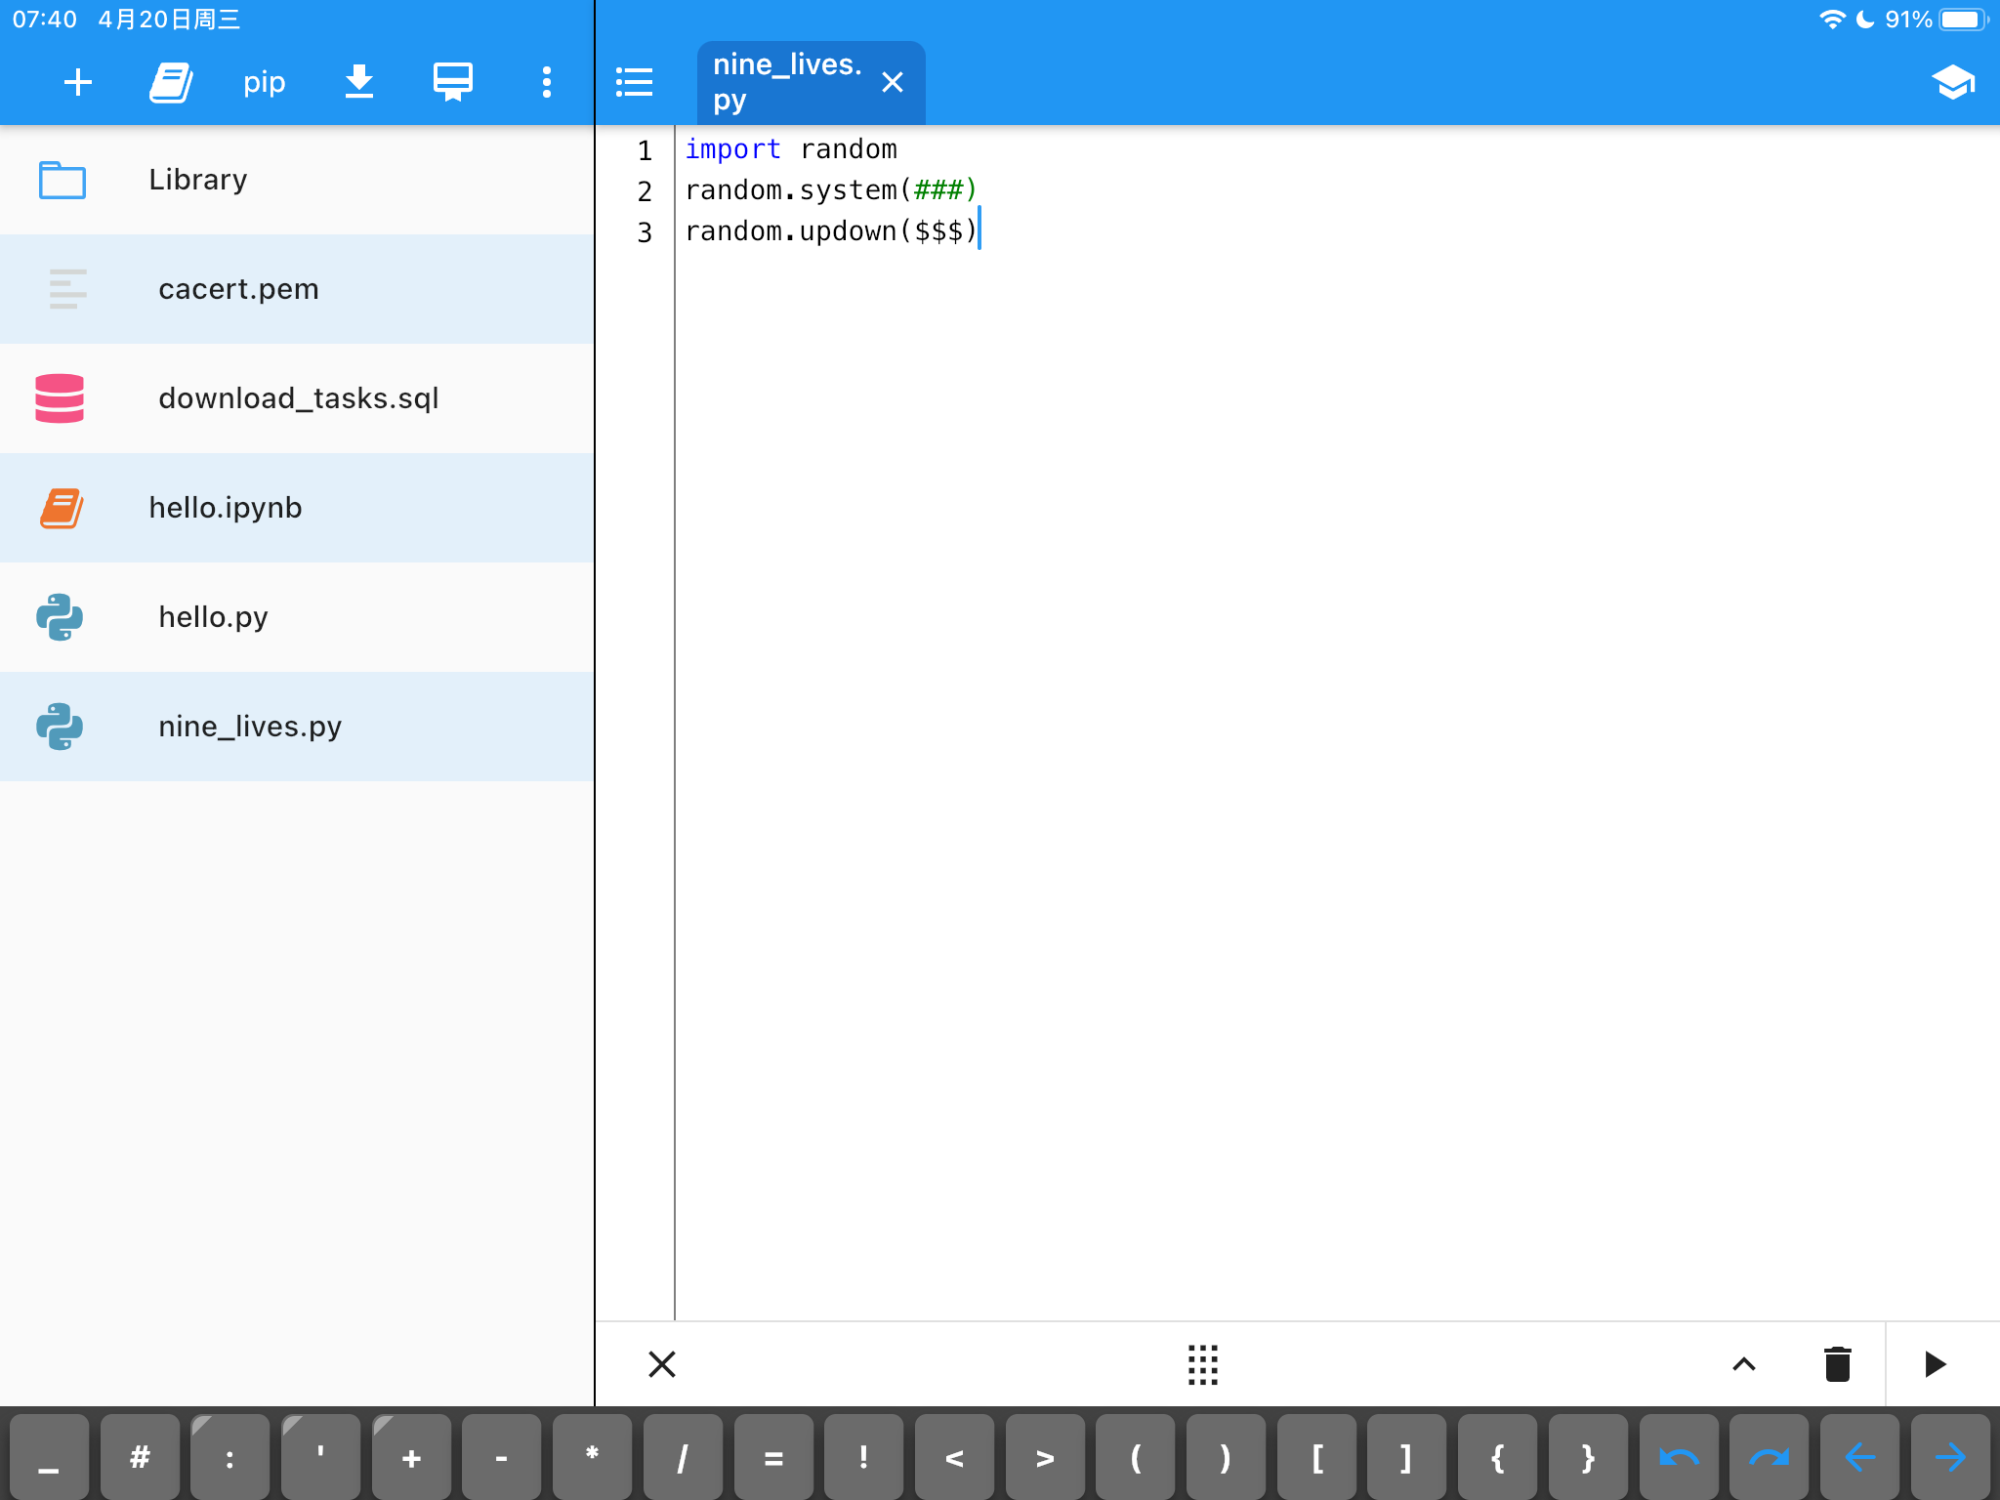Select download_tasks.sql in file list
The width and height of the screenshot is (2000, 1500).
point(298,398)
